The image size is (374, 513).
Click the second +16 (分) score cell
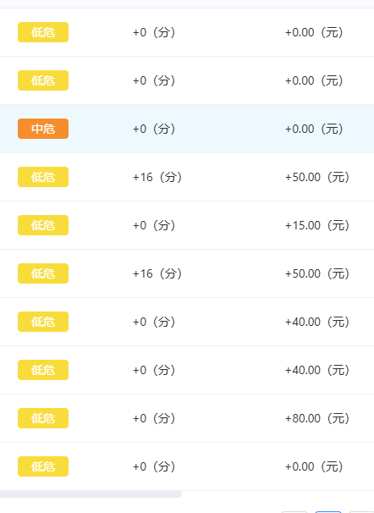[157, 273]
